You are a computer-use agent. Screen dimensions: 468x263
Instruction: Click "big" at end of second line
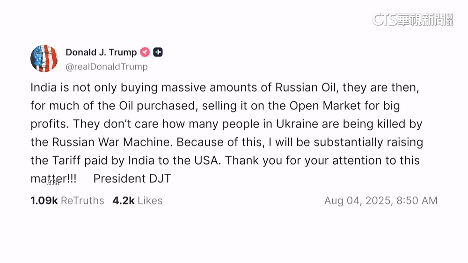pos(391,106)
